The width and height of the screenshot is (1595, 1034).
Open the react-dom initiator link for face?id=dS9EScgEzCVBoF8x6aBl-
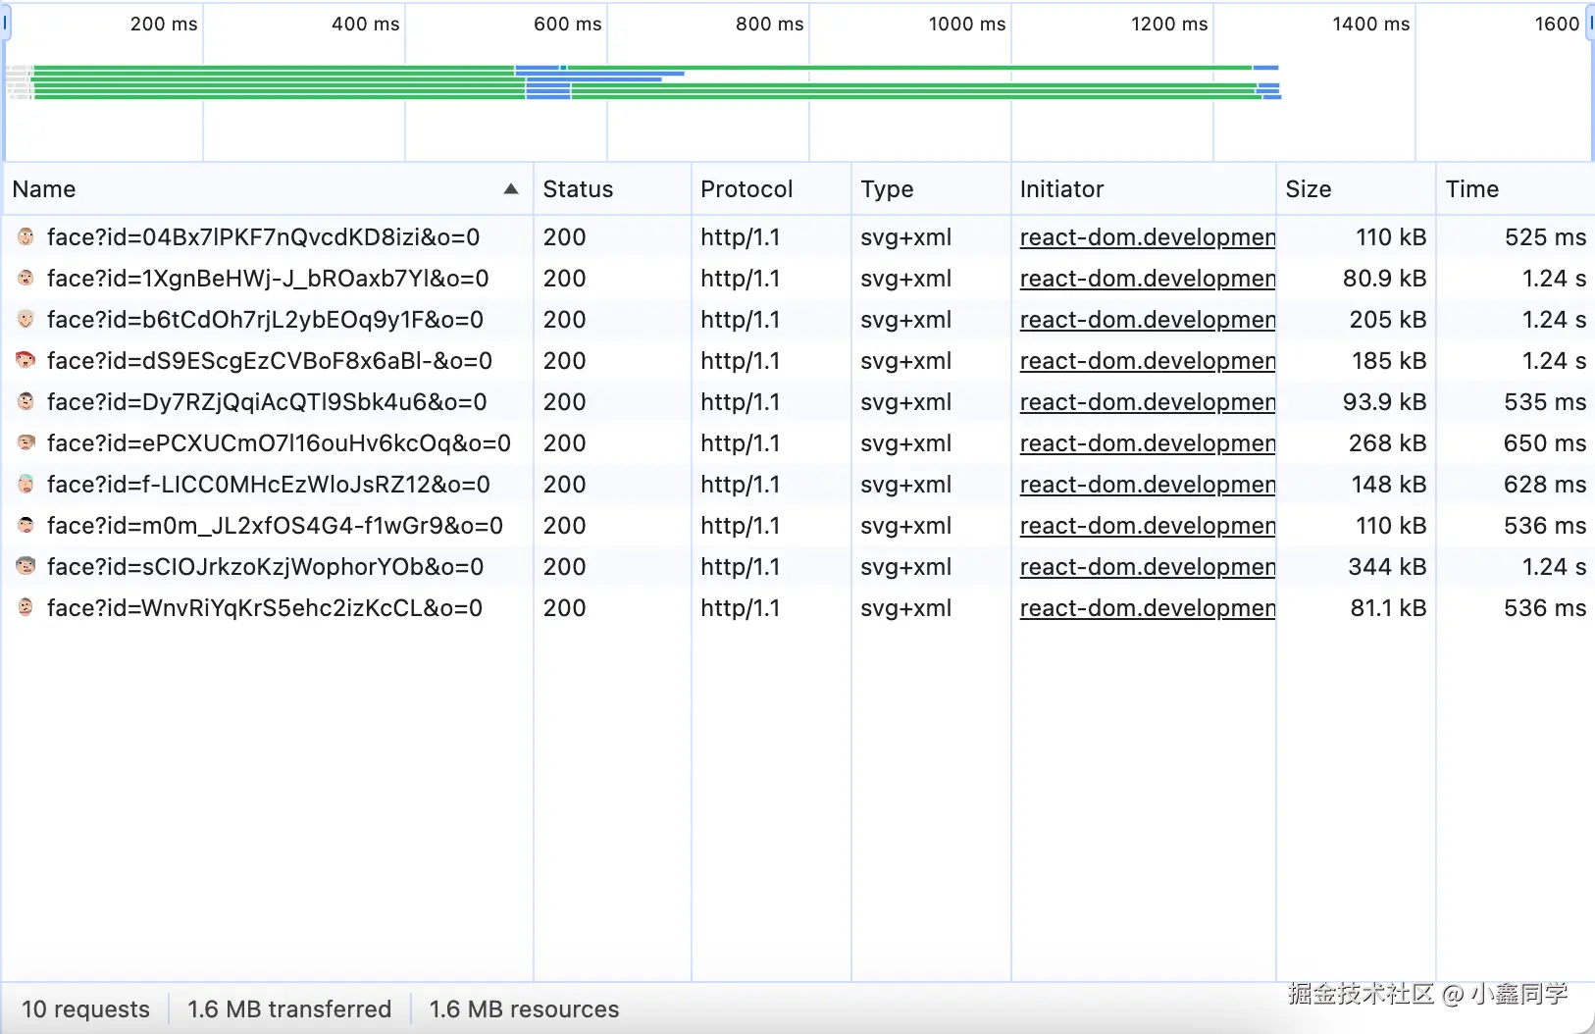[1148, 361]
